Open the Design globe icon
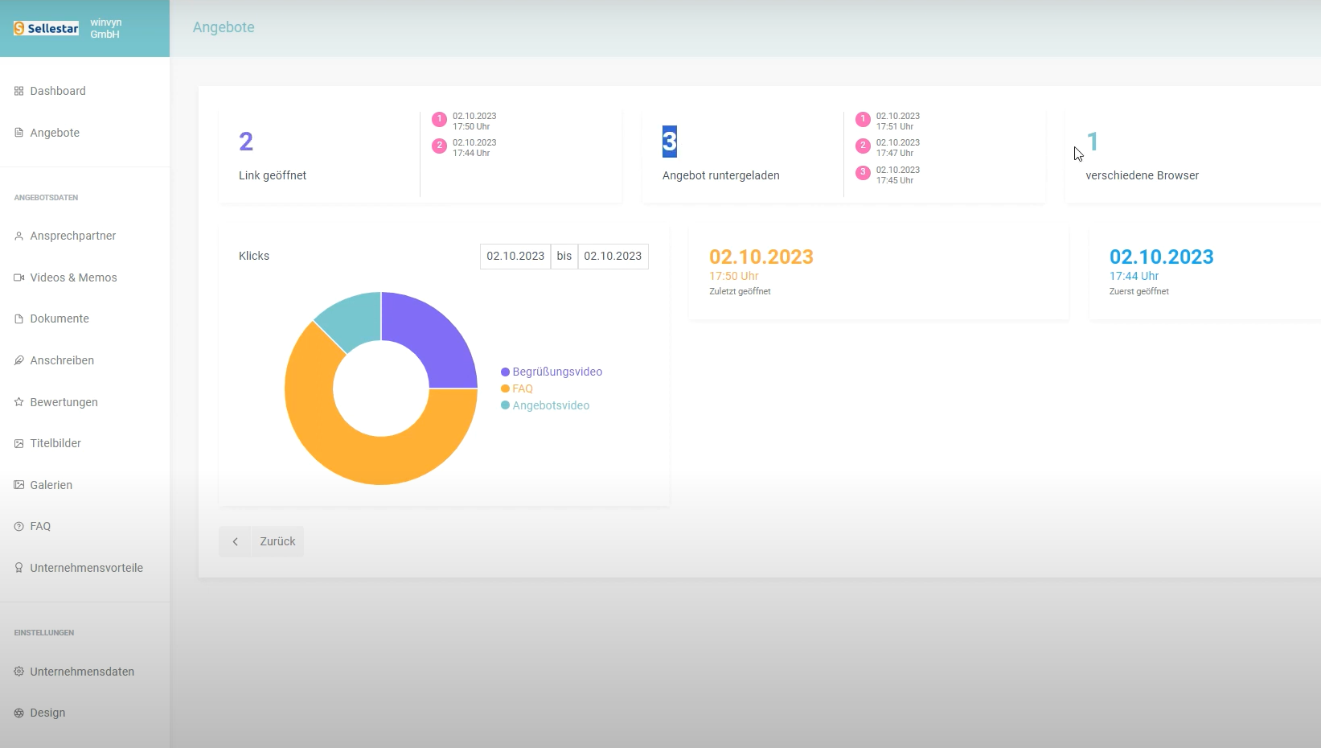 18,713
